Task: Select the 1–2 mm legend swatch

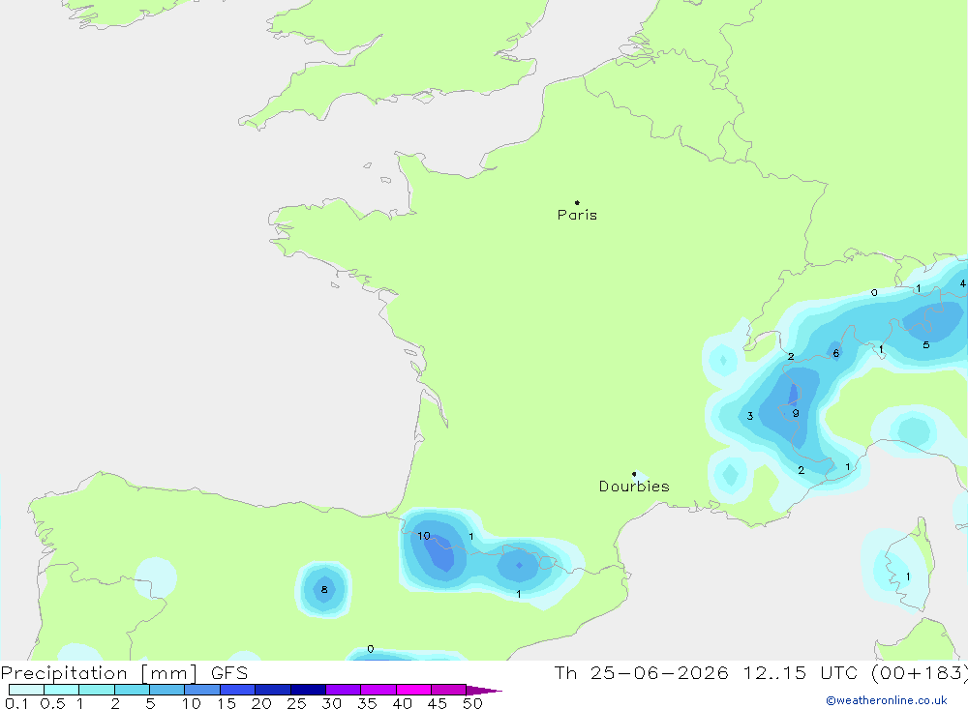Action: [x=97, y=690]
